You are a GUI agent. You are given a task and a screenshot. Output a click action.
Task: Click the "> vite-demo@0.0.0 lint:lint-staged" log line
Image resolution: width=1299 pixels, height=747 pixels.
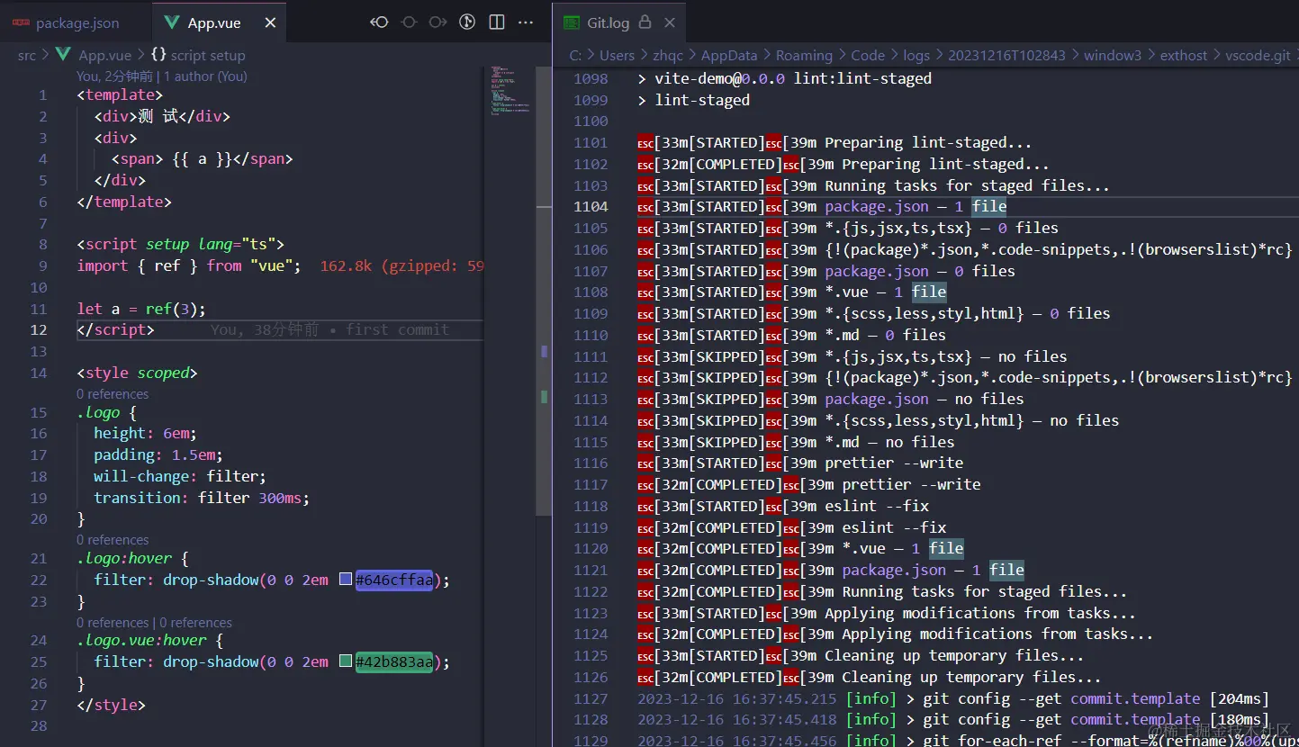click(x=784, y=78)
